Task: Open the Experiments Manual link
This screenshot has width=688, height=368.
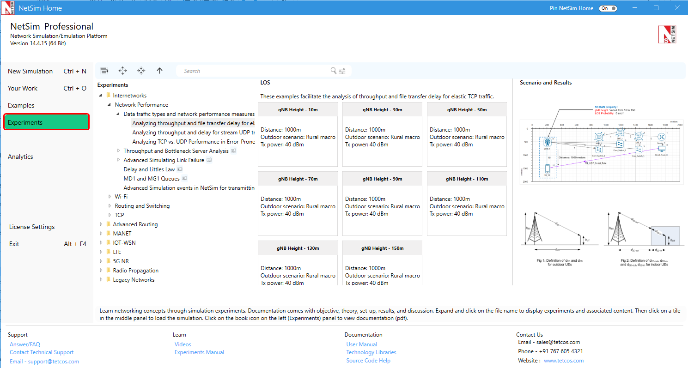Action: [199, 352]
